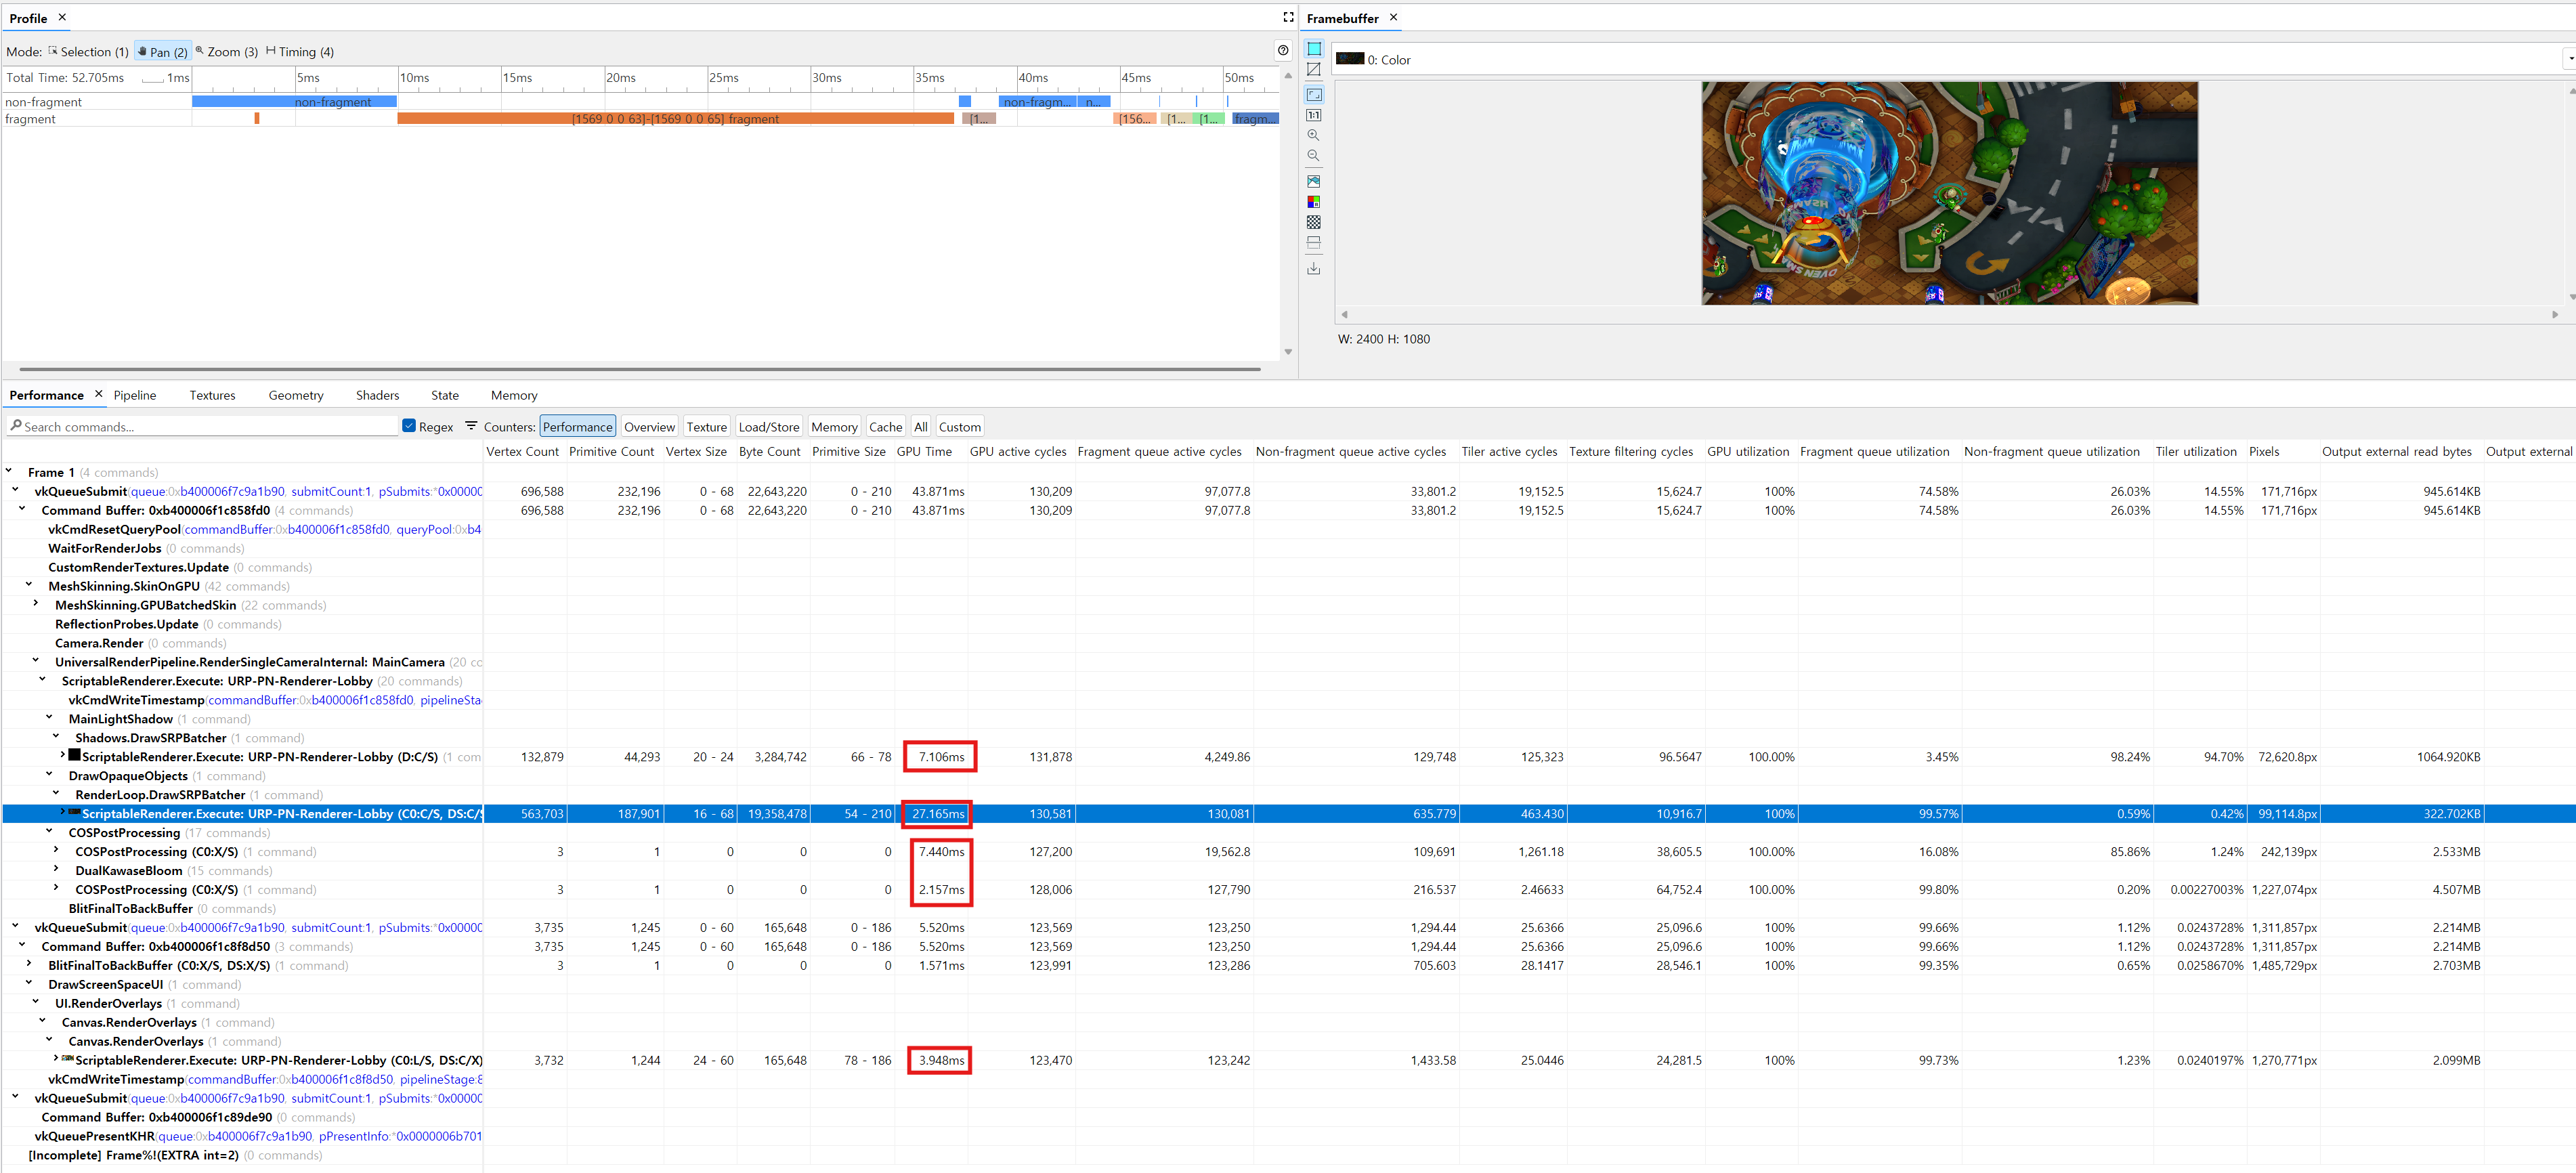Click the save framebuffer download icon
This screenshot has width=2576, height=1173.
coord(1314,269)
